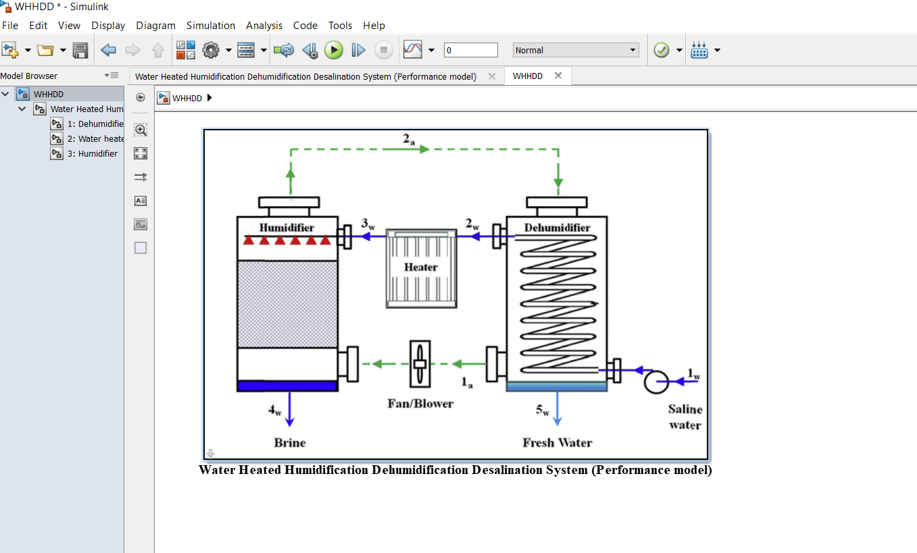This screenshot has width=917, height=553.
Task: Click WHHDD in the breadcrumb bar
Action: pyautogui.click(x=186, y=98)
